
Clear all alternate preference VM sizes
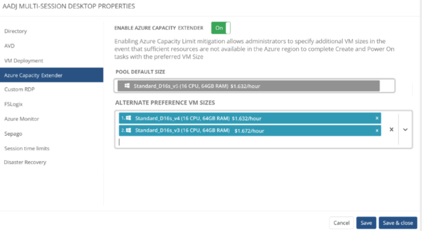pyautogui.click(x=391, y=129)
